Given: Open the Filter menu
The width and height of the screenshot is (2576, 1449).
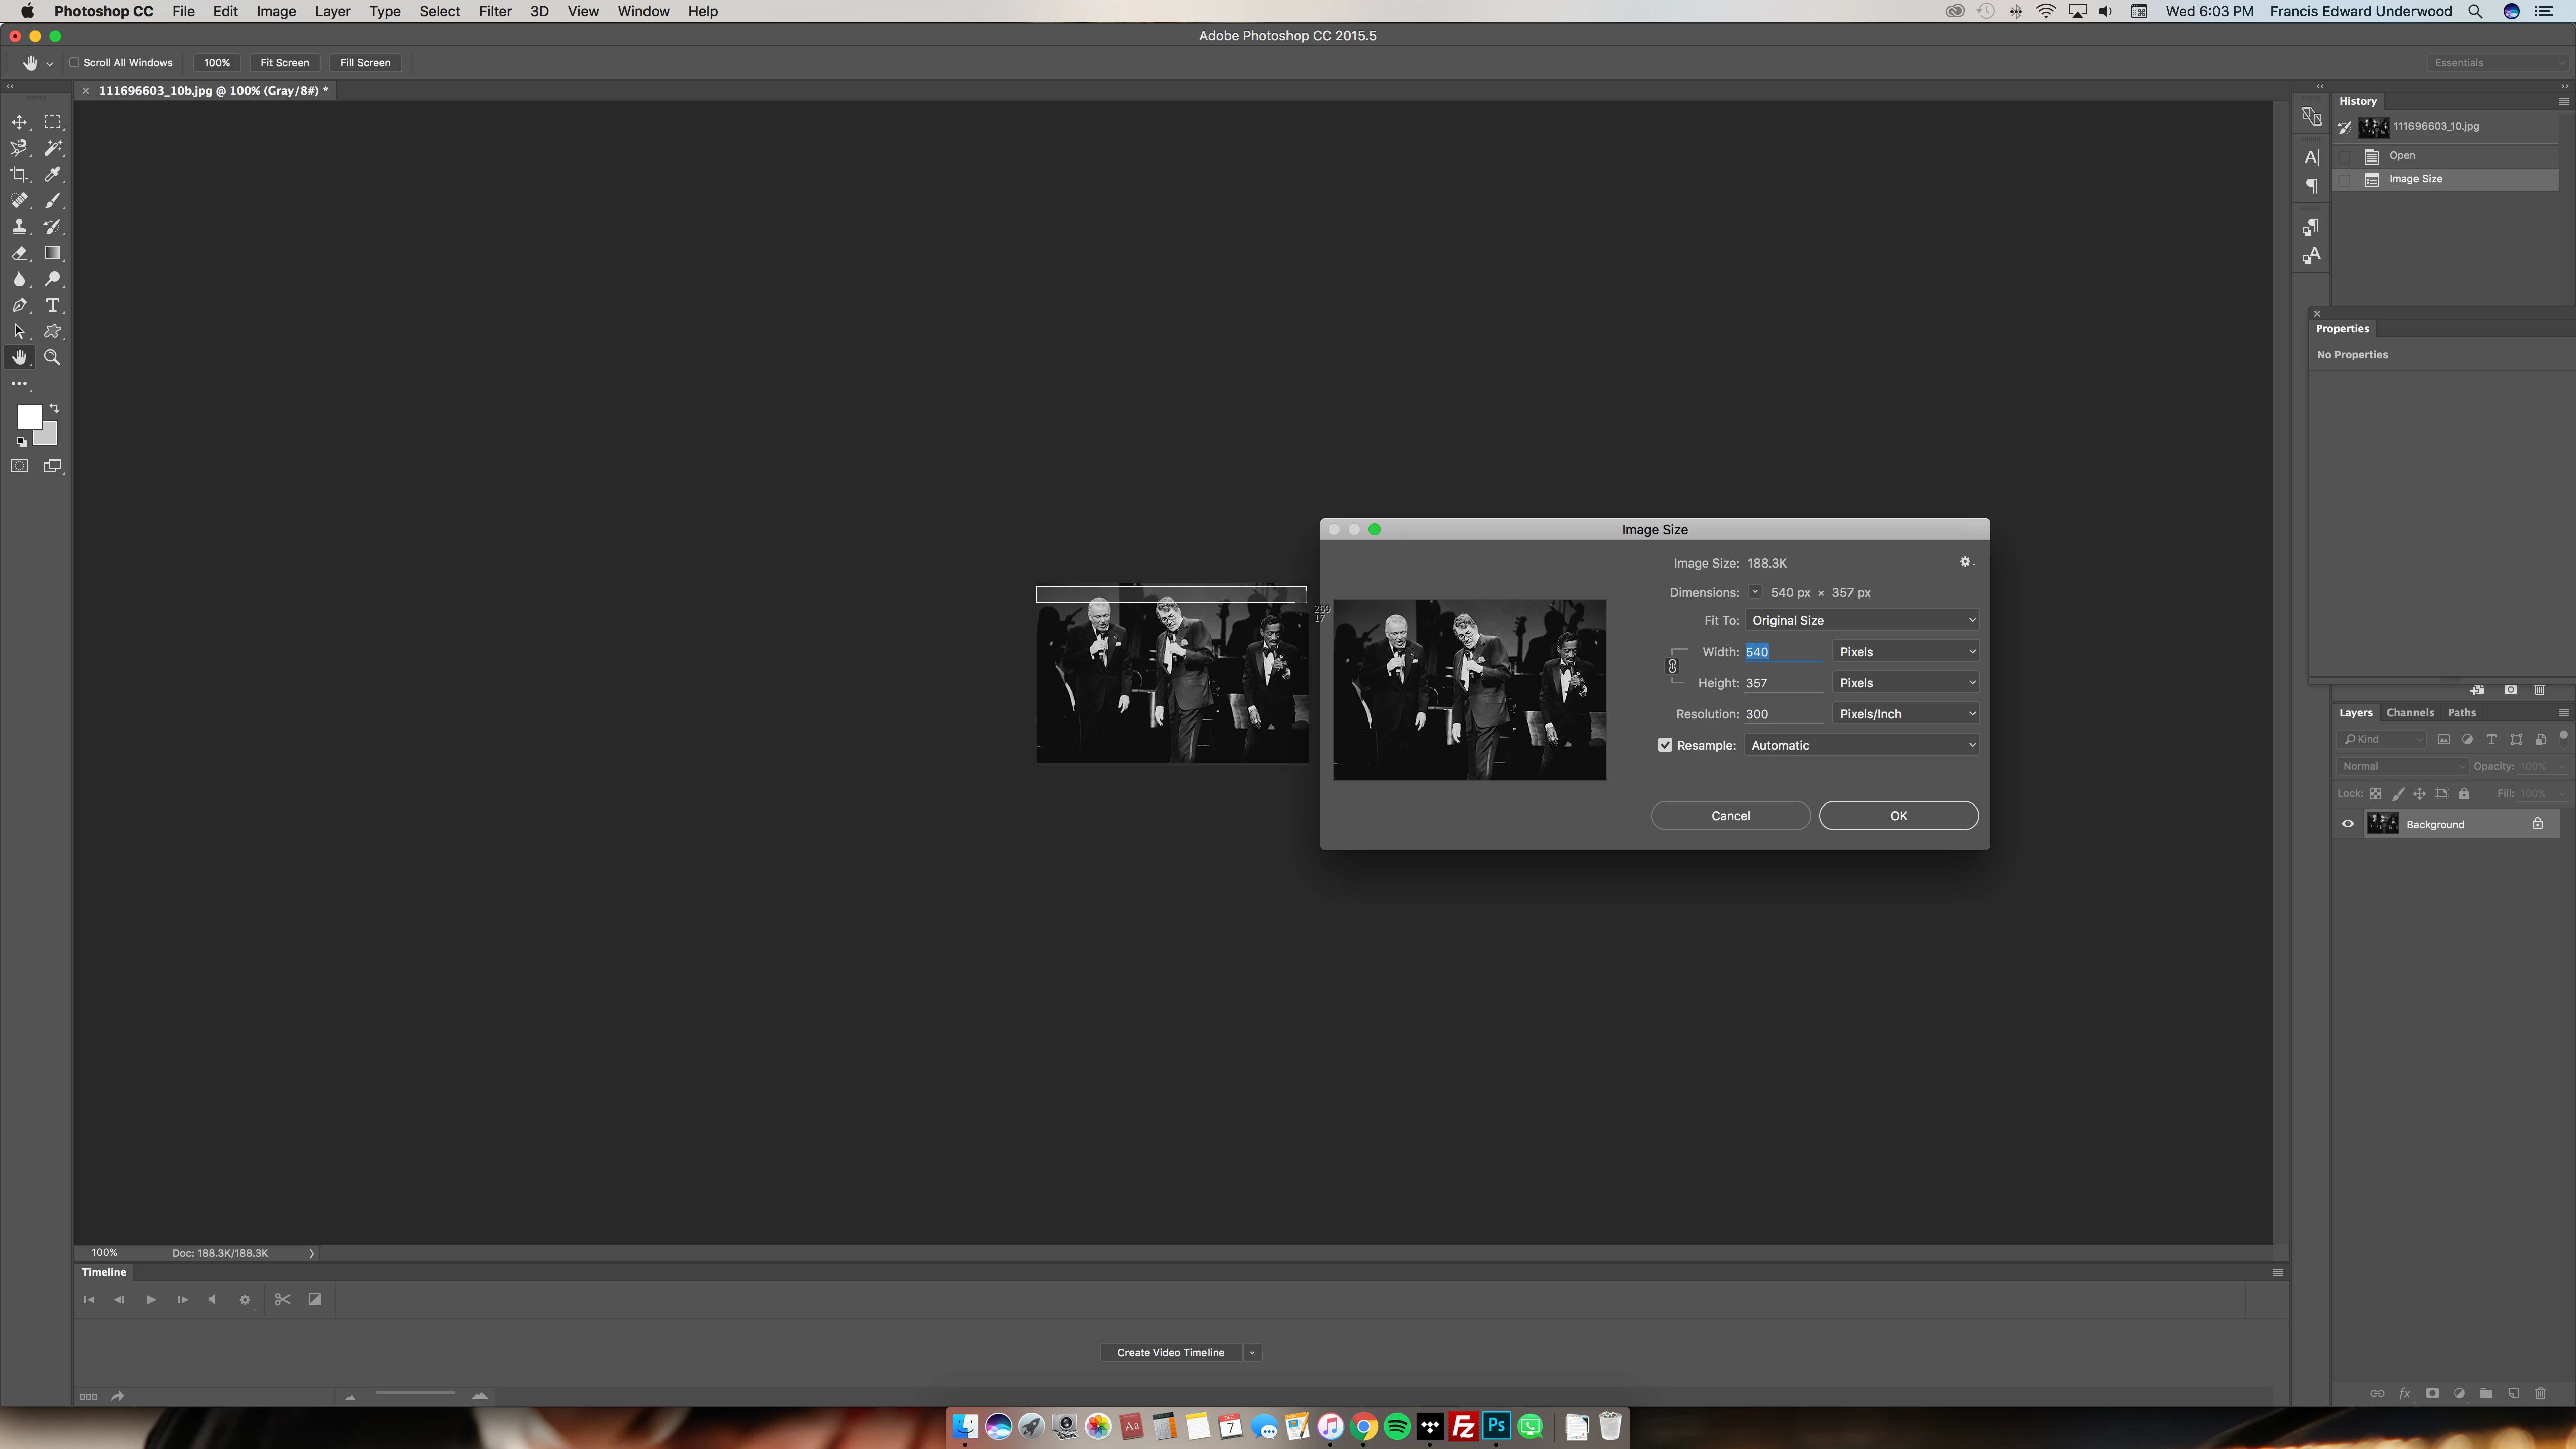Looking at the screenshot, I should (495, 11).
